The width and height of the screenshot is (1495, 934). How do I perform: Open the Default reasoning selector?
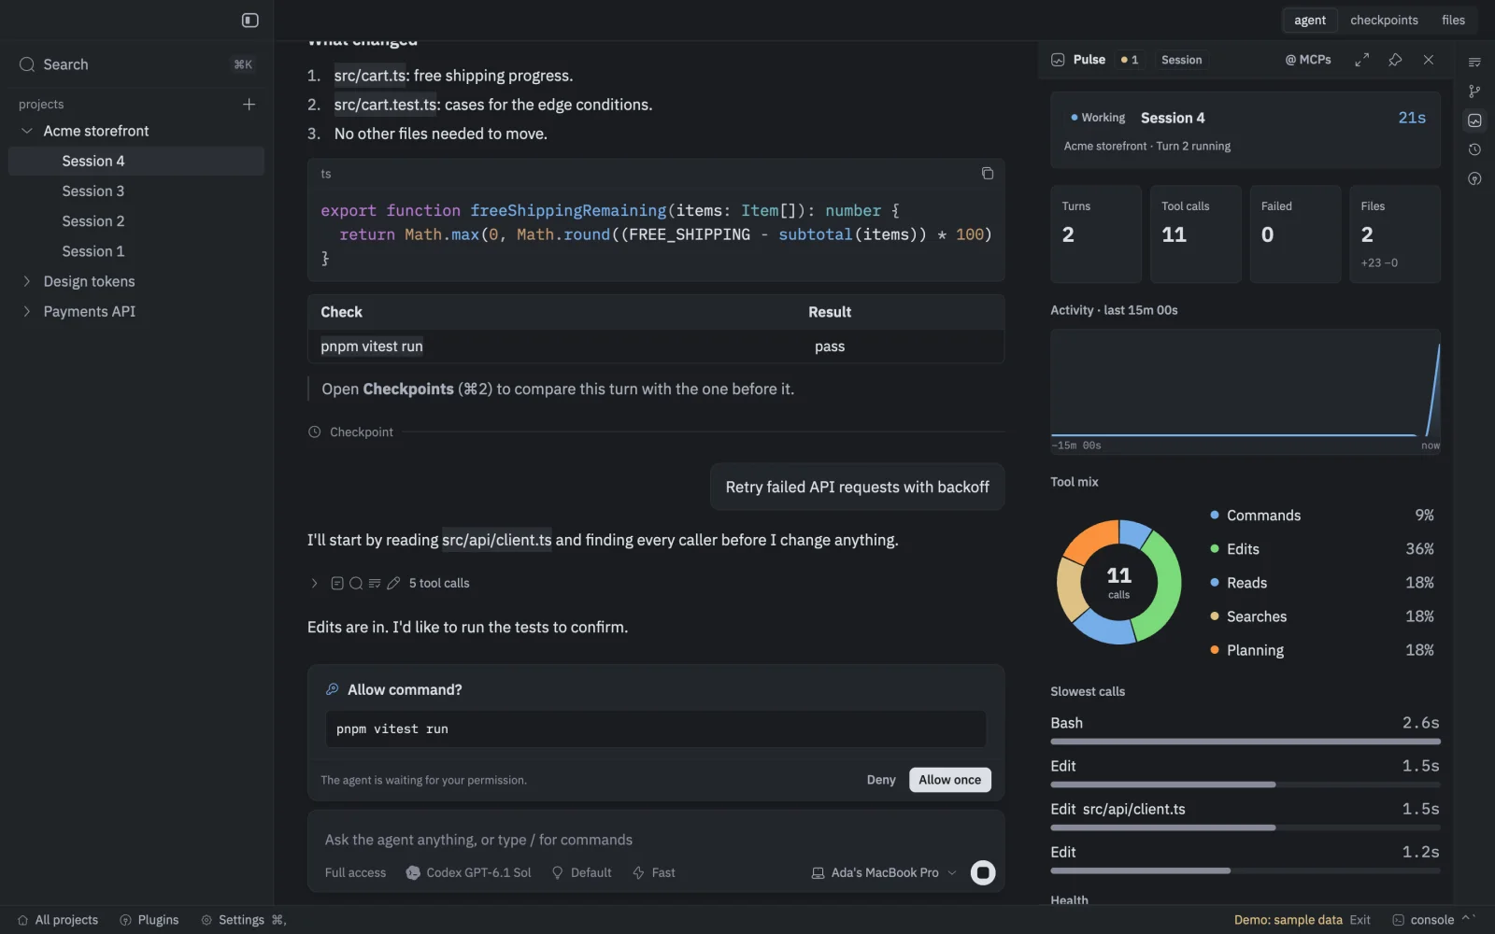point(581,872)
